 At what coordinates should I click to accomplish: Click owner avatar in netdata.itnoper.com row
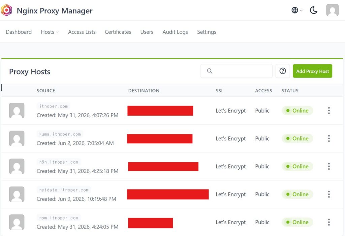tap(17, 194)
